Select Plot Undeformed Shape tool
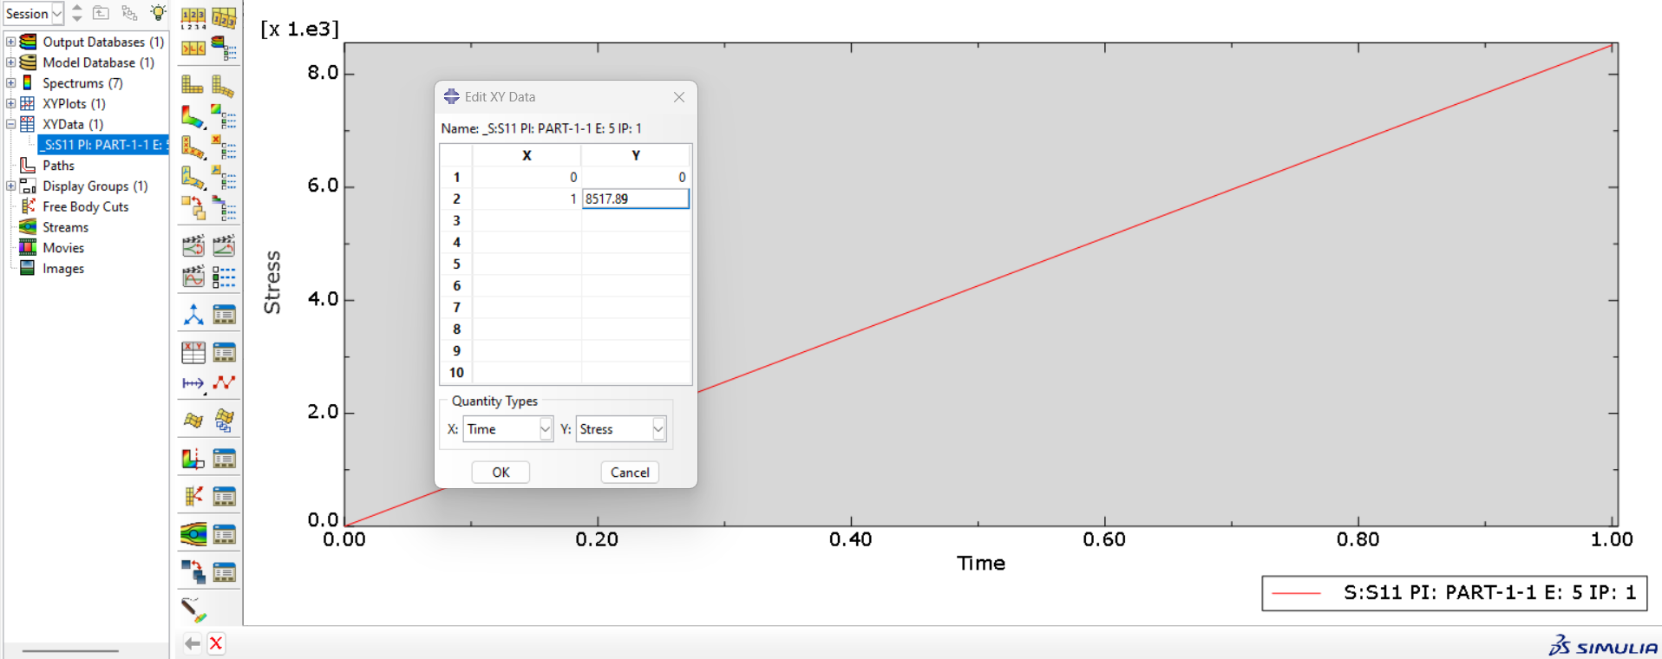 pyautogui.click(x=193, y=84)
